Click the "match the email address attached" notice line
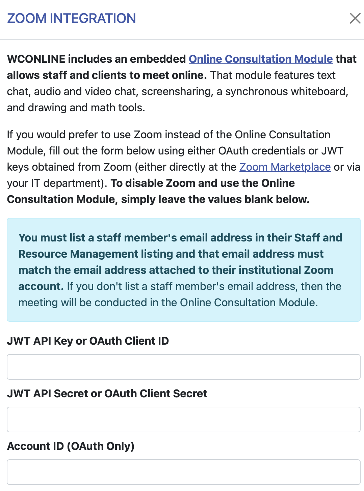Image resolution: width=364 pixels, height=491 pixels. [176, 270]
